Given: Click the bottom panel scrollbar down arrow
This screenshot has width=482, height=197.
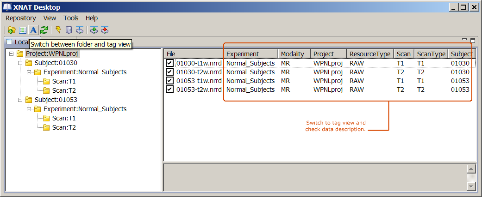Looking at the screenshot, I should 471,186.
